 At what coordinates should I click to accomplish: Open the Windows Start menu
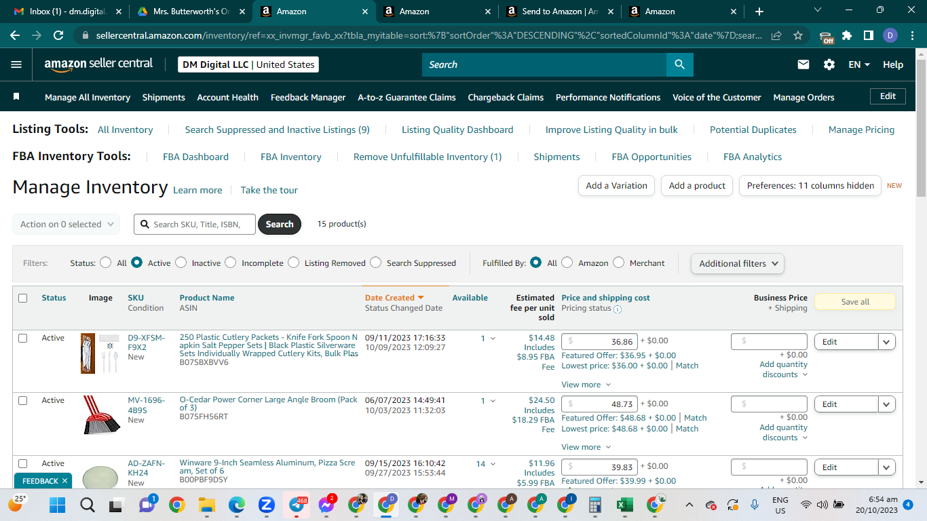click(58, 505)
